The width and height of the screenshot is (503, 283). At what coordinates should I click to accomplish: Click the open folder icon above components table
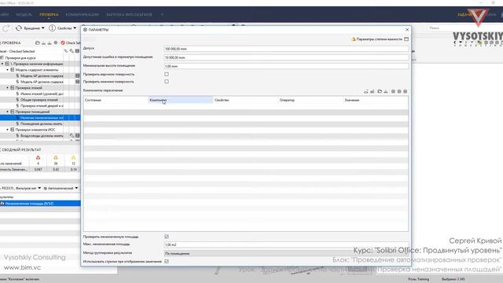(x=380, y=91)
